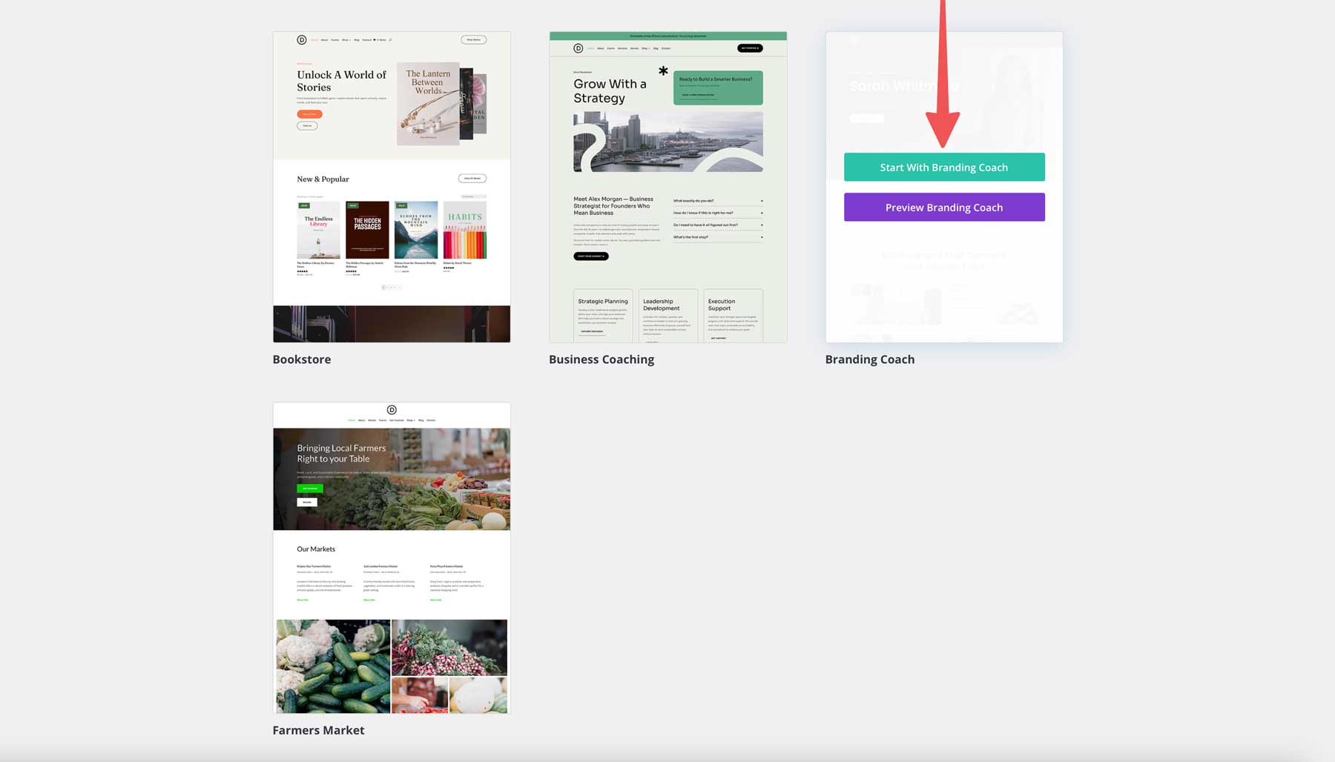Image resolution: width=1335 pixels, height=762 pixels.
Task: Select the Blog link in the Business Coaching nav
Action: (x=656, y=48)
